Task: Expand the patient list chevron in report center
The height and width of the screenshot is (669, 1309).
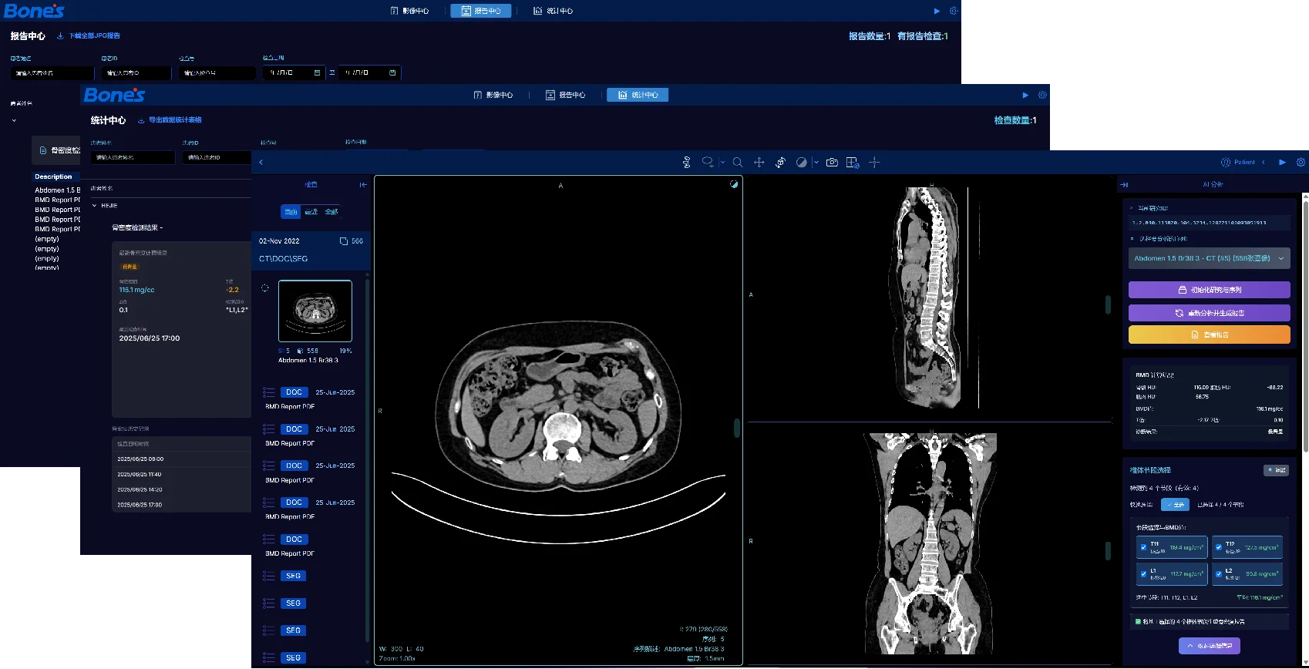Action: pyautogui.click(x=14, y=120)
